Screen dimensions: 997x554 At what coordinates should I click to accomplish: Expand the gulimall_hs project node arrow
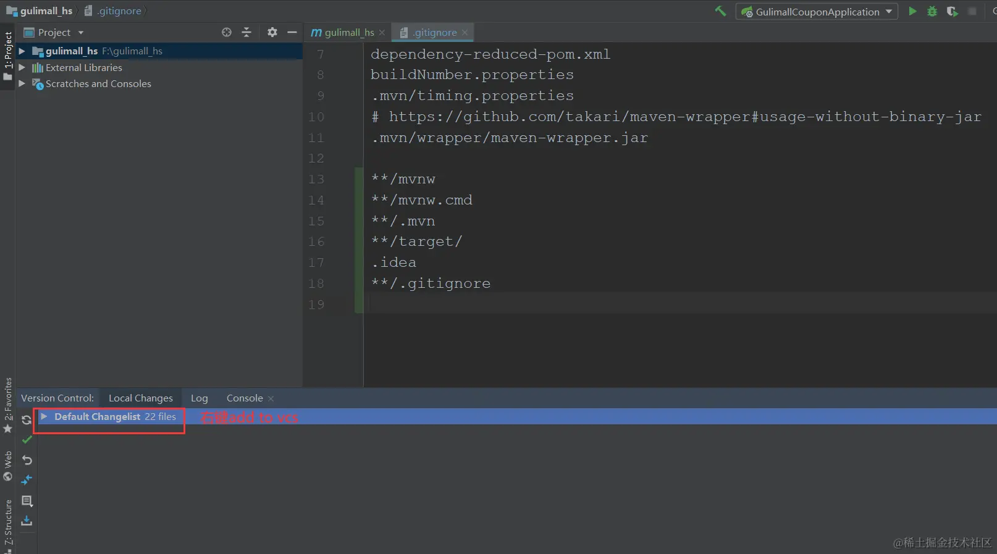[22, 51]
